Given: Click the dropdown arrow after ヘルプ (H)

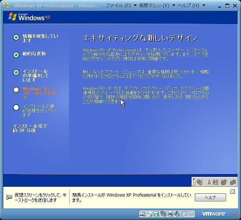Looking at the screenshot, I should click(x=204, y=5).
